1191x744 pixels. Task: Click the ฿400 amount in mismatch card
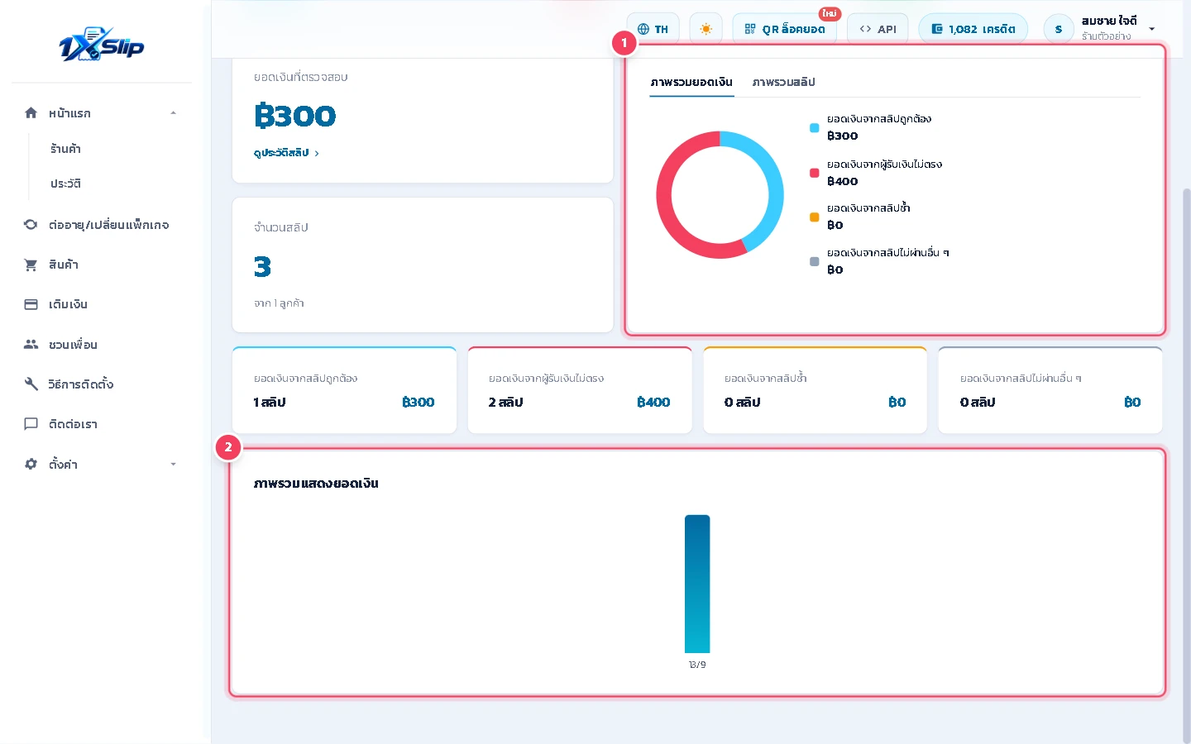click(653, 402)
